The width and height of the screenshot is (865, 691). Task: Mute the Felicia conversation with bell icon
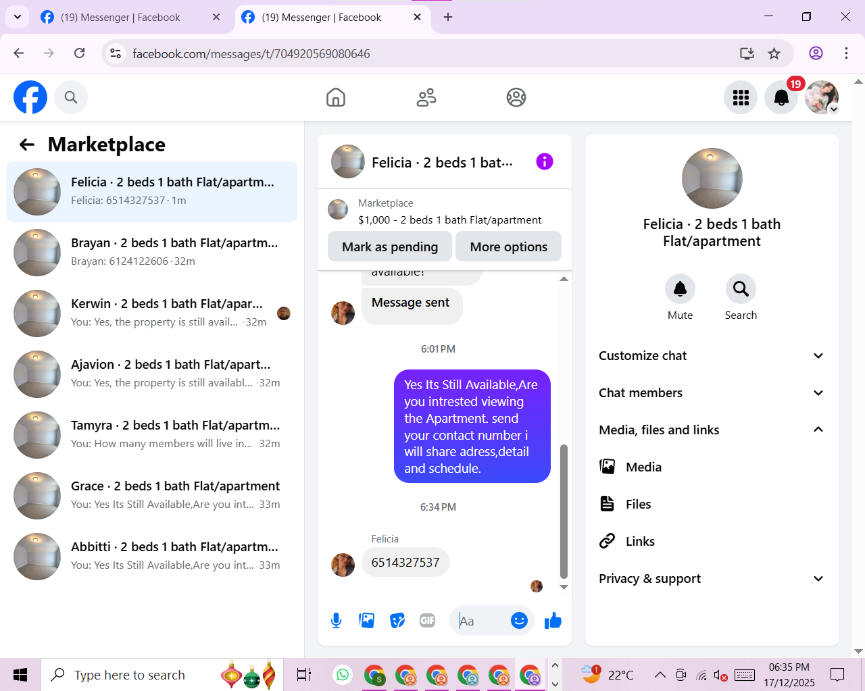click(680, 289)
